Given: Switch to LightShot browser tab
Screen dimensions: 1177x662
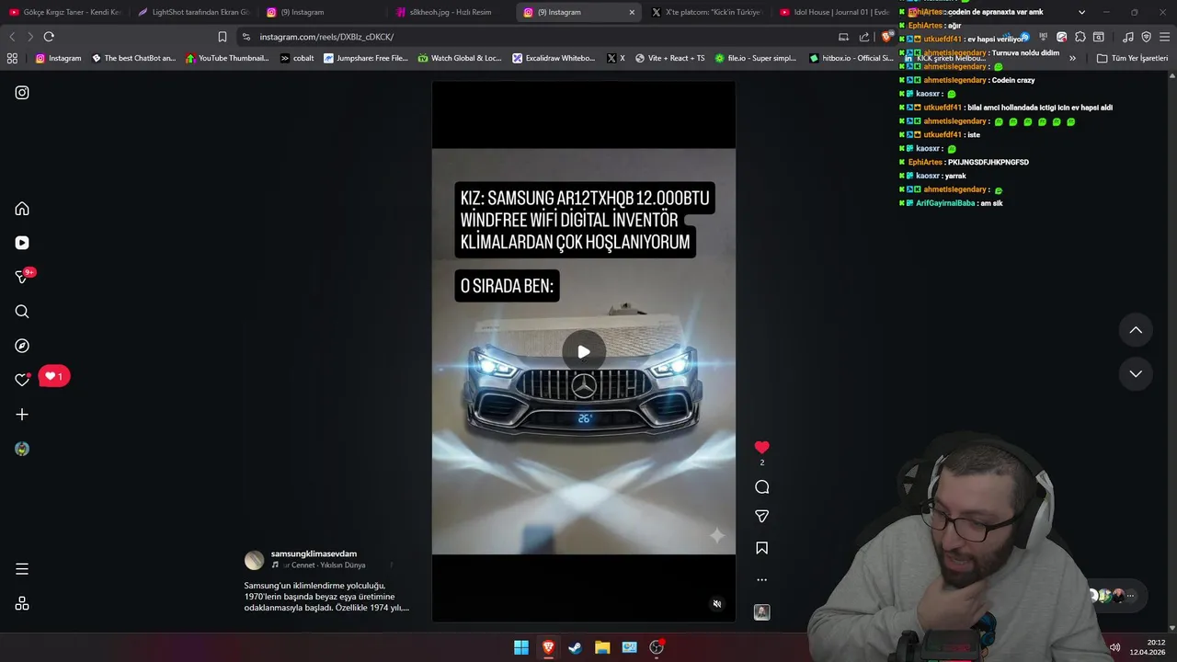Looking at the screenshot, I should [193, 13].
